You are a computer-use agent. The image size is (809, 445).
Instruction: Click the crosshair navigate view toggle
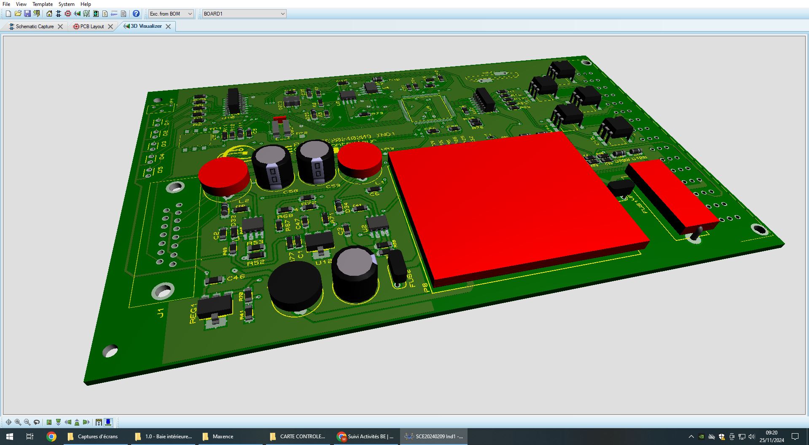8,422
